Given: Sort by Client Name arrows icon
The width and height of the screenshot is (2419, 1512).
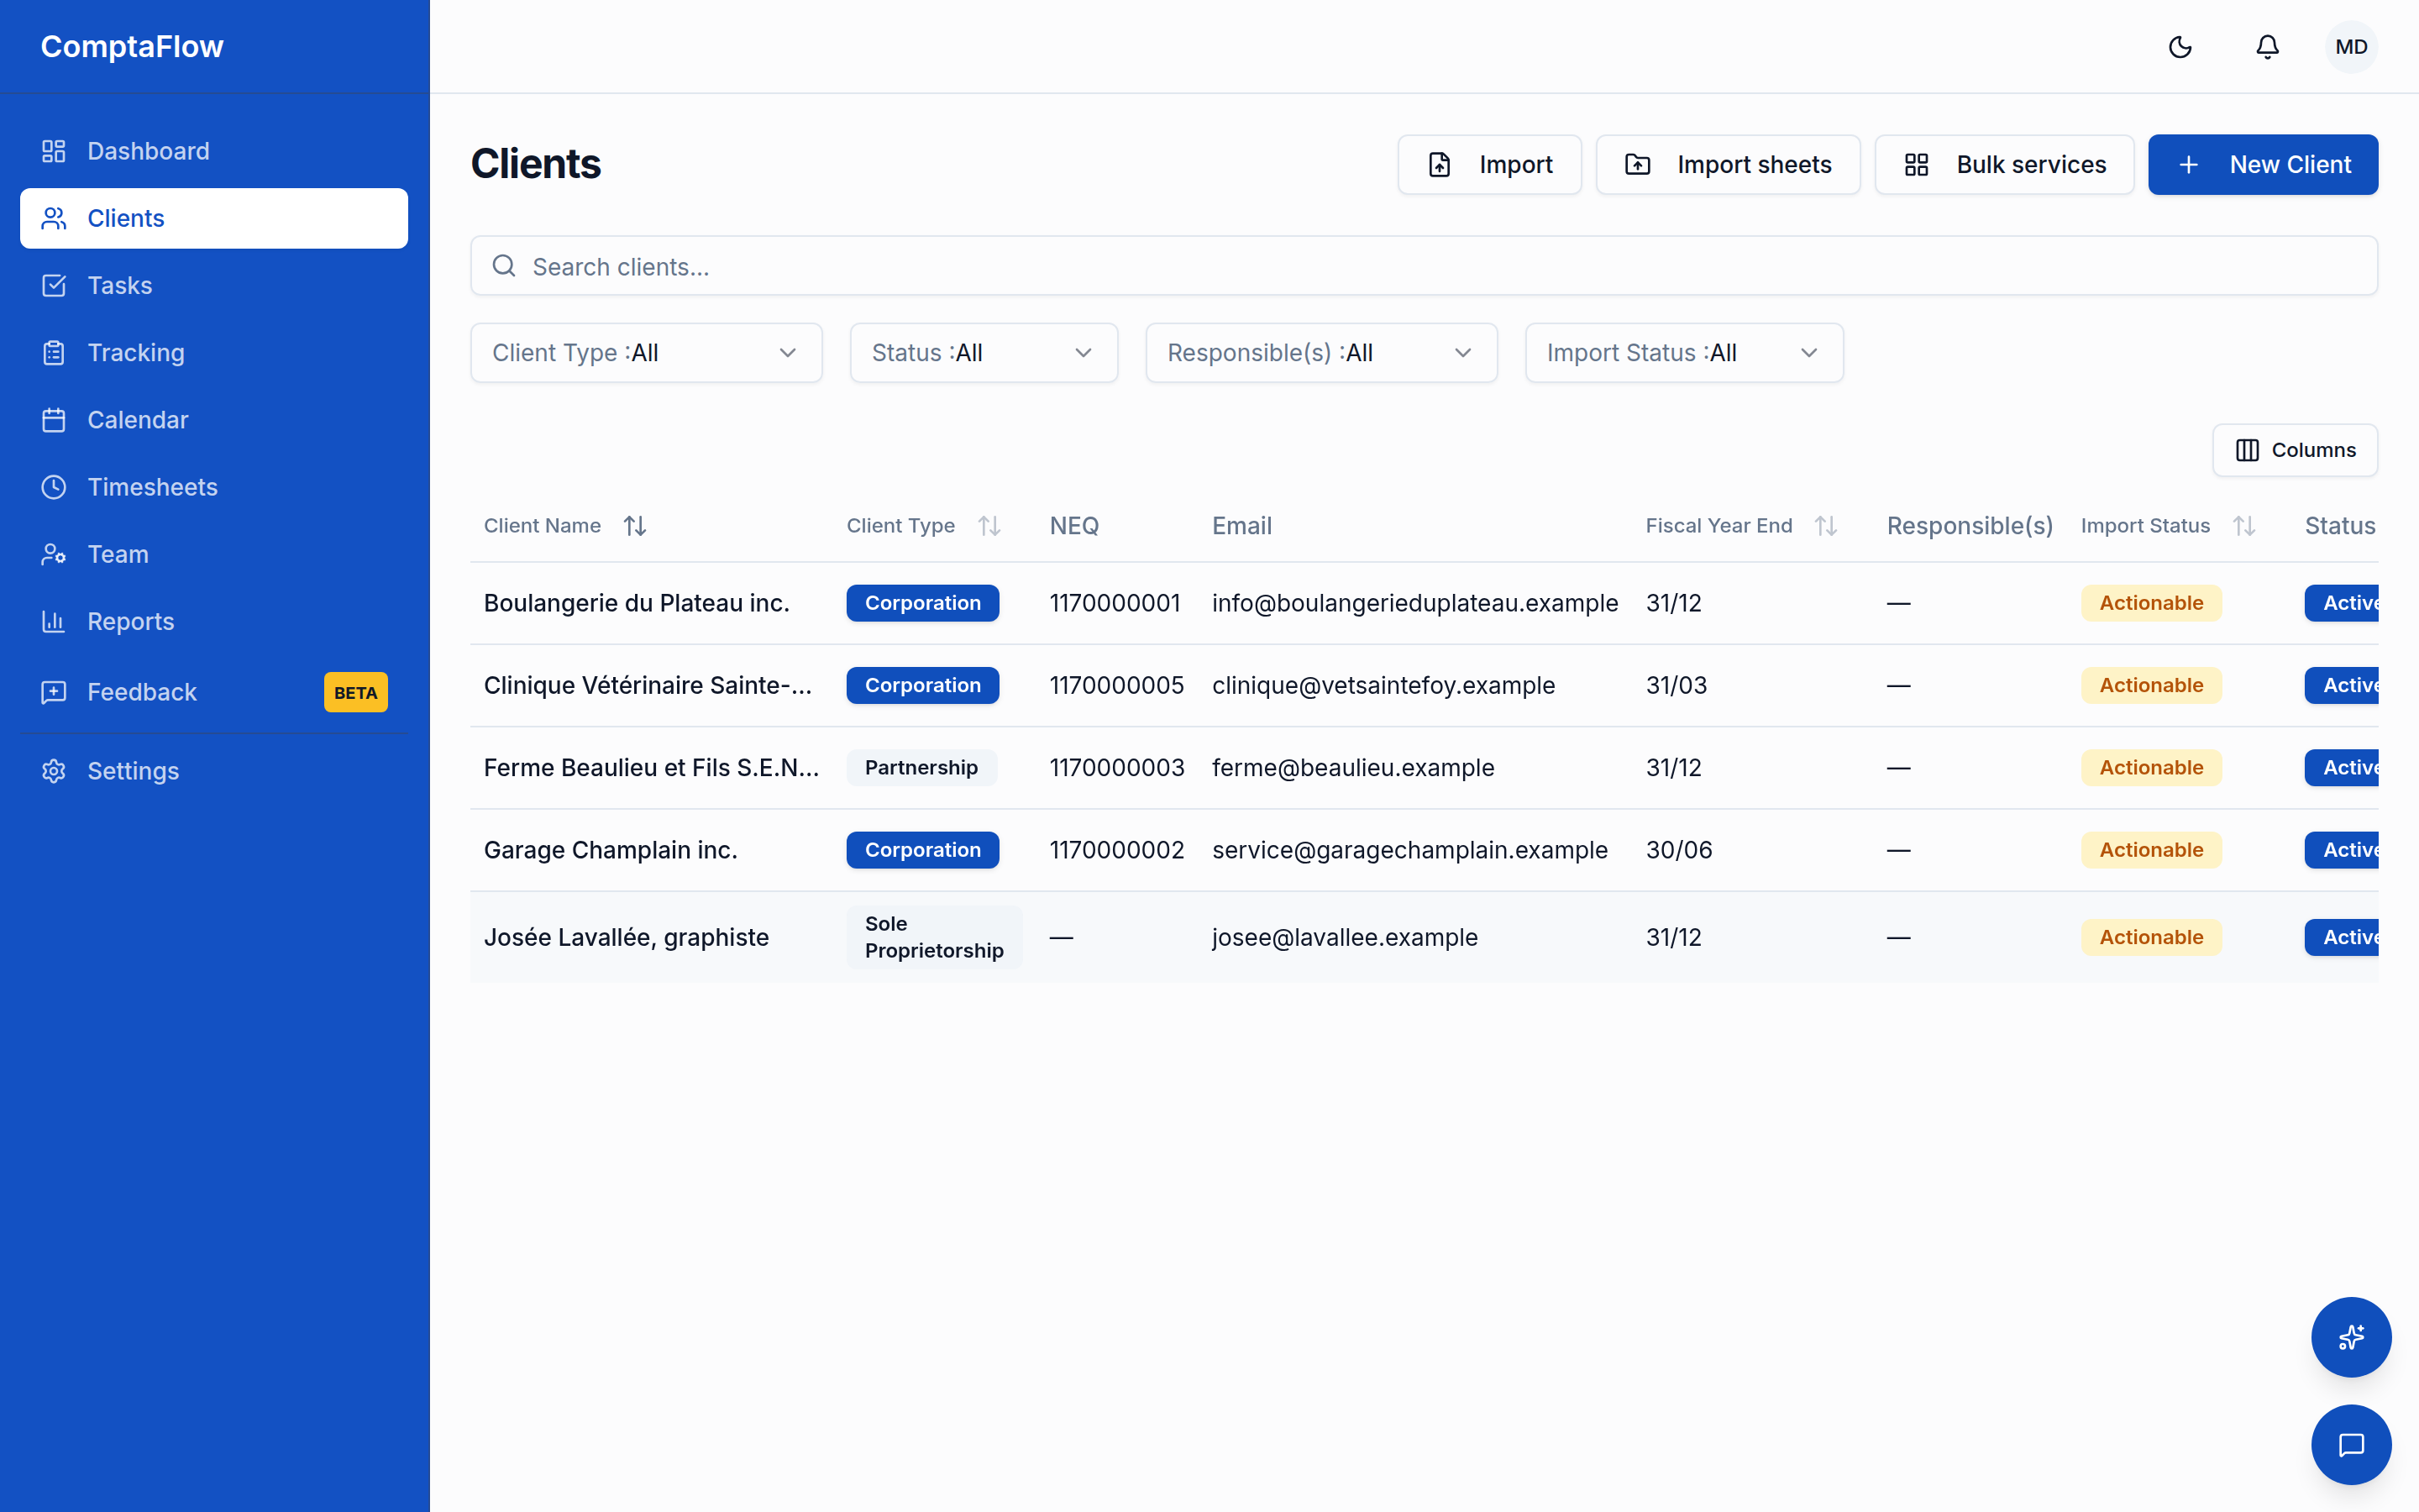Looking at the screenshot, I should [635, 526].
